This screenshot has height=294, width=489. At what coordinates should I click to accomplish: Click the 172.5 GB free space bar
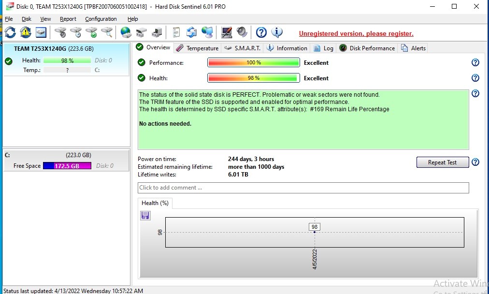click(67, 166)
